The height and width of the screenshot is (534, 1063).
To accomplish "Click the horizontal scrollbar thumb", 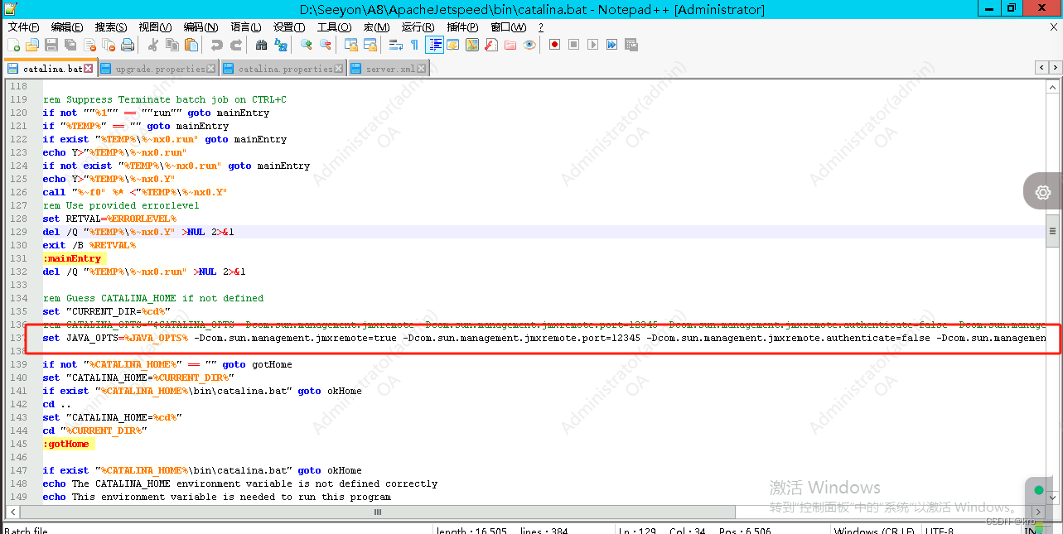I will pyautogui.click(x=378, y=512).
